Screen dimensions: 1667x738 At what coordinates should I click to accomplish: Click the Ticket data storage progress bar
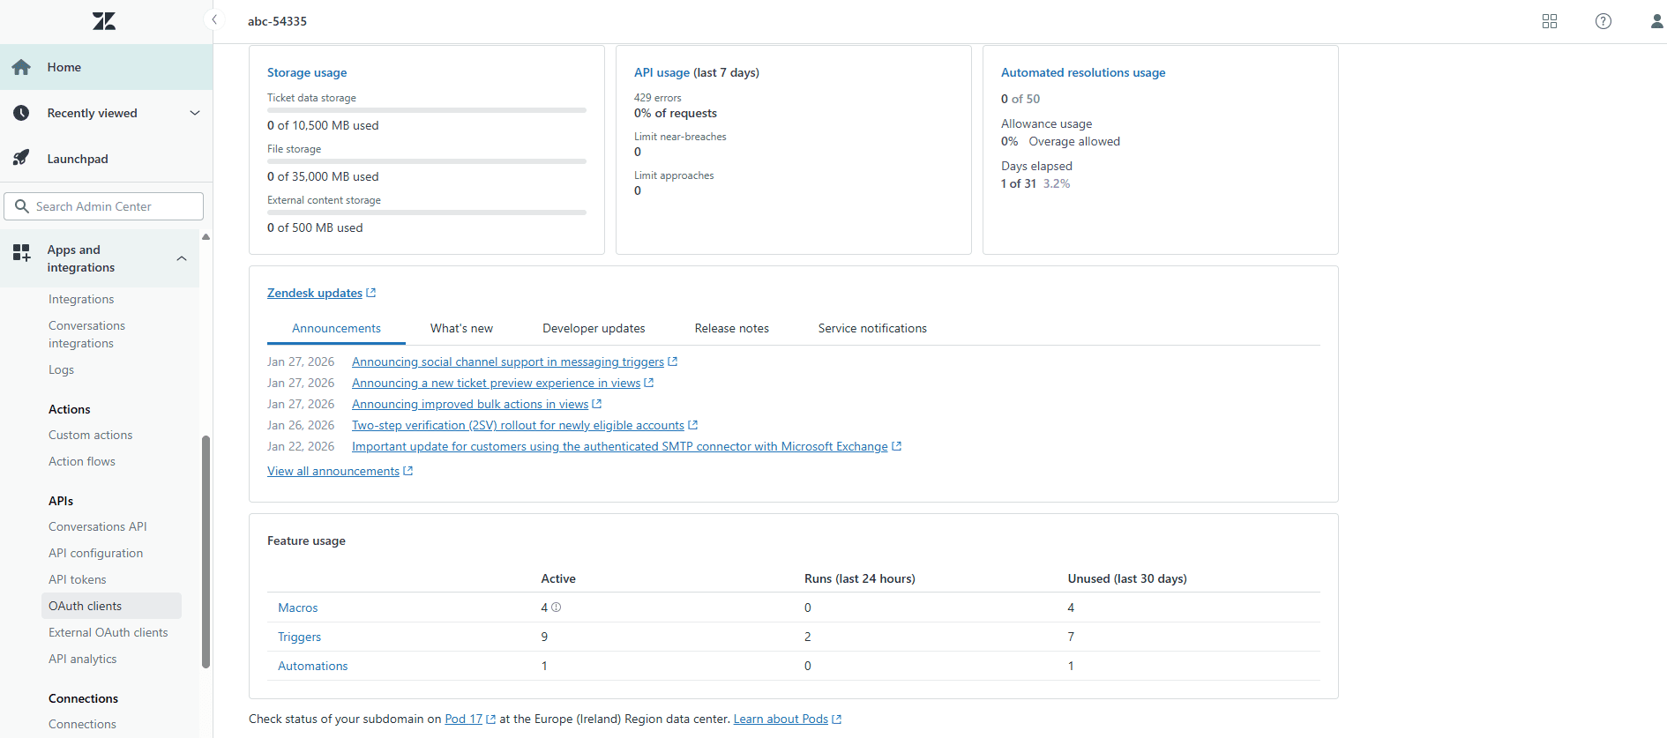pos(427,110)
